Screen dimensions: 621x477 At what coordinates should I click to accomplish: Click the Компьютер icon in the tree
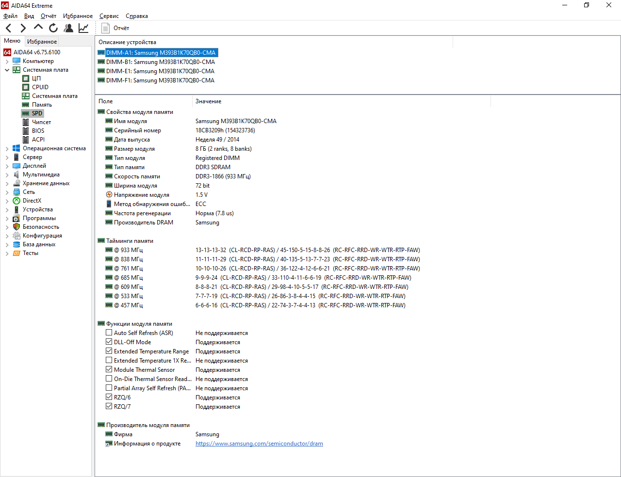point(16,61)
